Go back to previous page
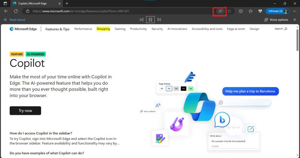The width and height of the screenshot is (300, 158). pyautogui.click(x=6, y=11)
